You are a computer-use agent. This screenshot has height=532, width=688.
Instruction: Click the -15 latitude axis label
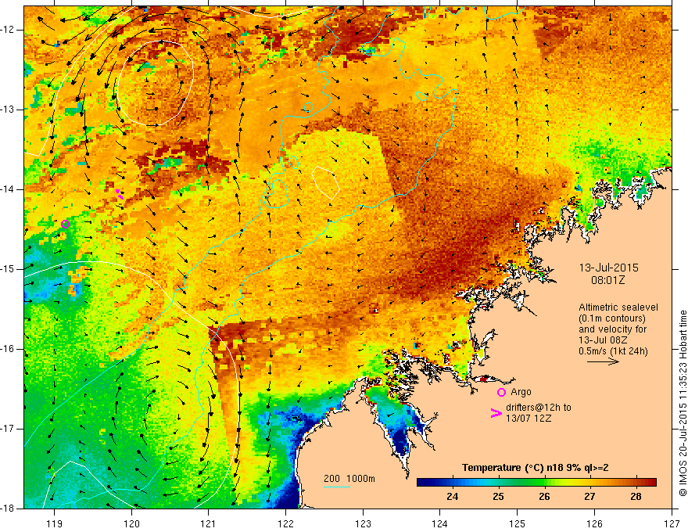click(9, 269)
